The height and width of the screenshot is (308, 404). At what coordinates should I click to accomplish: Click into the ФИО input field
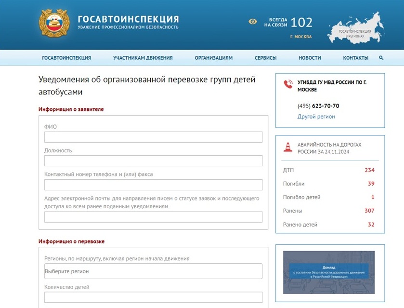(x=153, y=137)
